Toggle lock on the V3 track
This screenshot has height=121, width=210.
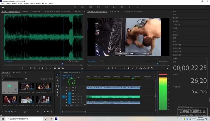(x=67, y=88)
